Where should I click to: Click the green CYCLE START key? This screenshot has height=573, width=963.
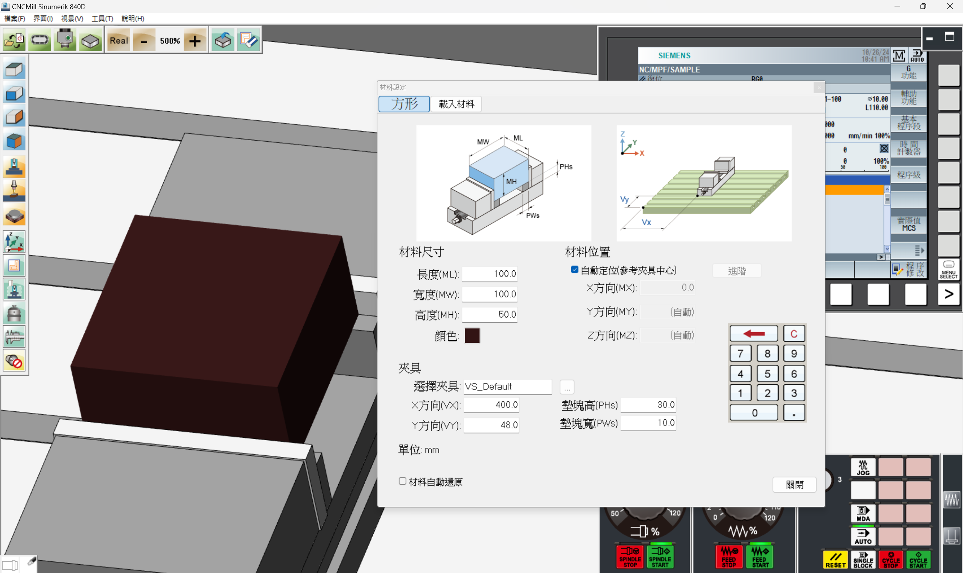(918, 560)
